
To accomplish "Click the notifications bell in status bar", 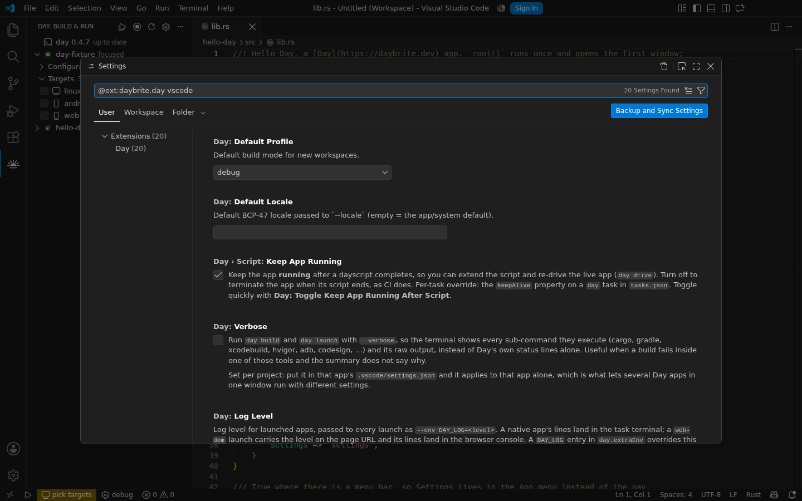I will coord(792,495).
